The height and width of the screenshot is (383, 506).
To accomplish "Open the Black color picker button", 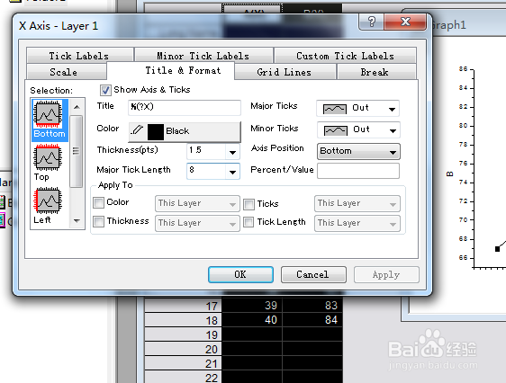I will point(185,131).
